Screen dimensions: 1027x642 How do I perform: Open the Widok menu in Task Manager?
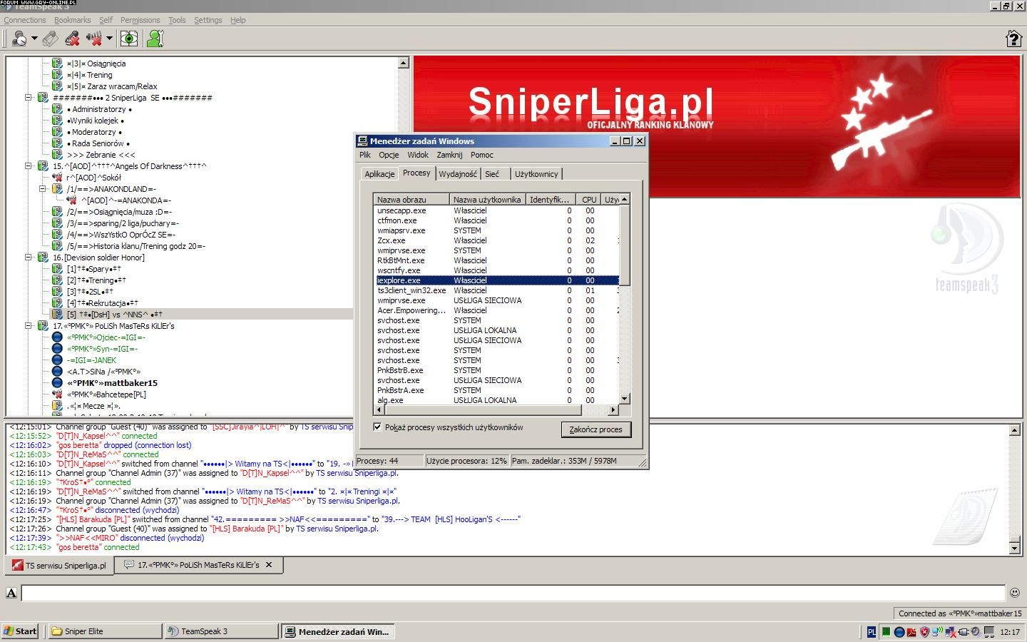(x=418, y=155)
